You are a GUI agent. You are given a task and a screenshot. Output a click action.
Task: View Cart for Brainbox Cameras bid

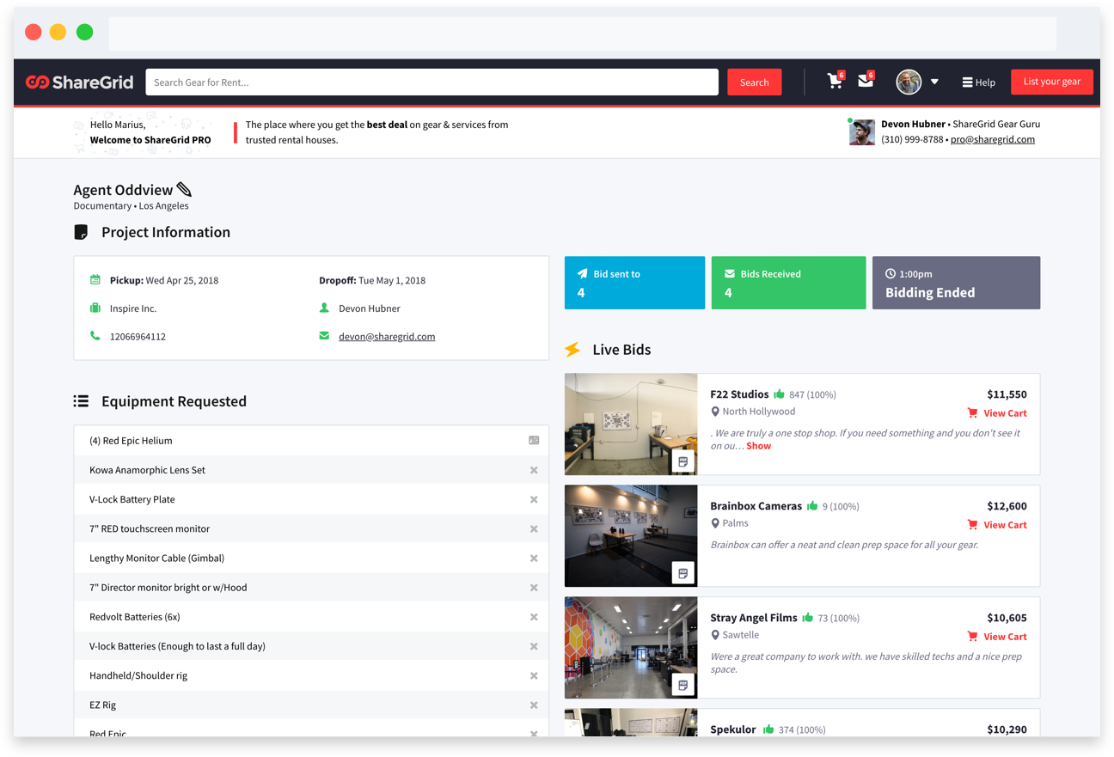click(x=997, y=525)
